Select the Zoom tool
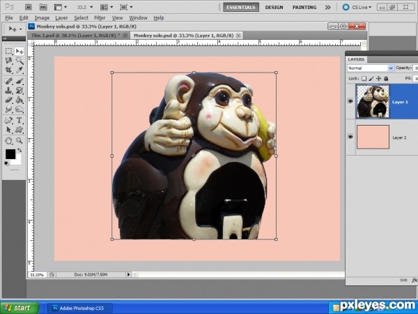The width and height of the screenshot is (418, 314). [x=20, y=140]
